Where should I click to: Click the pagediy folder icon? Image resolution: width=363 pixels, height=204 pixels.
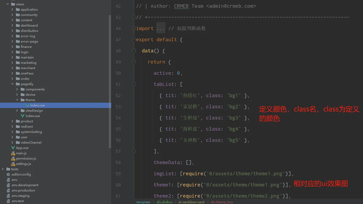pos(18,84)
